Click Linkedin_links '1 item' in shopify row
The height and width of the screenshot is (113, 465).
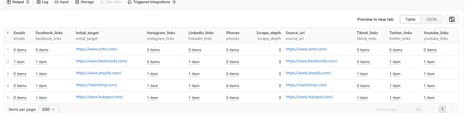tap(194, 74)
